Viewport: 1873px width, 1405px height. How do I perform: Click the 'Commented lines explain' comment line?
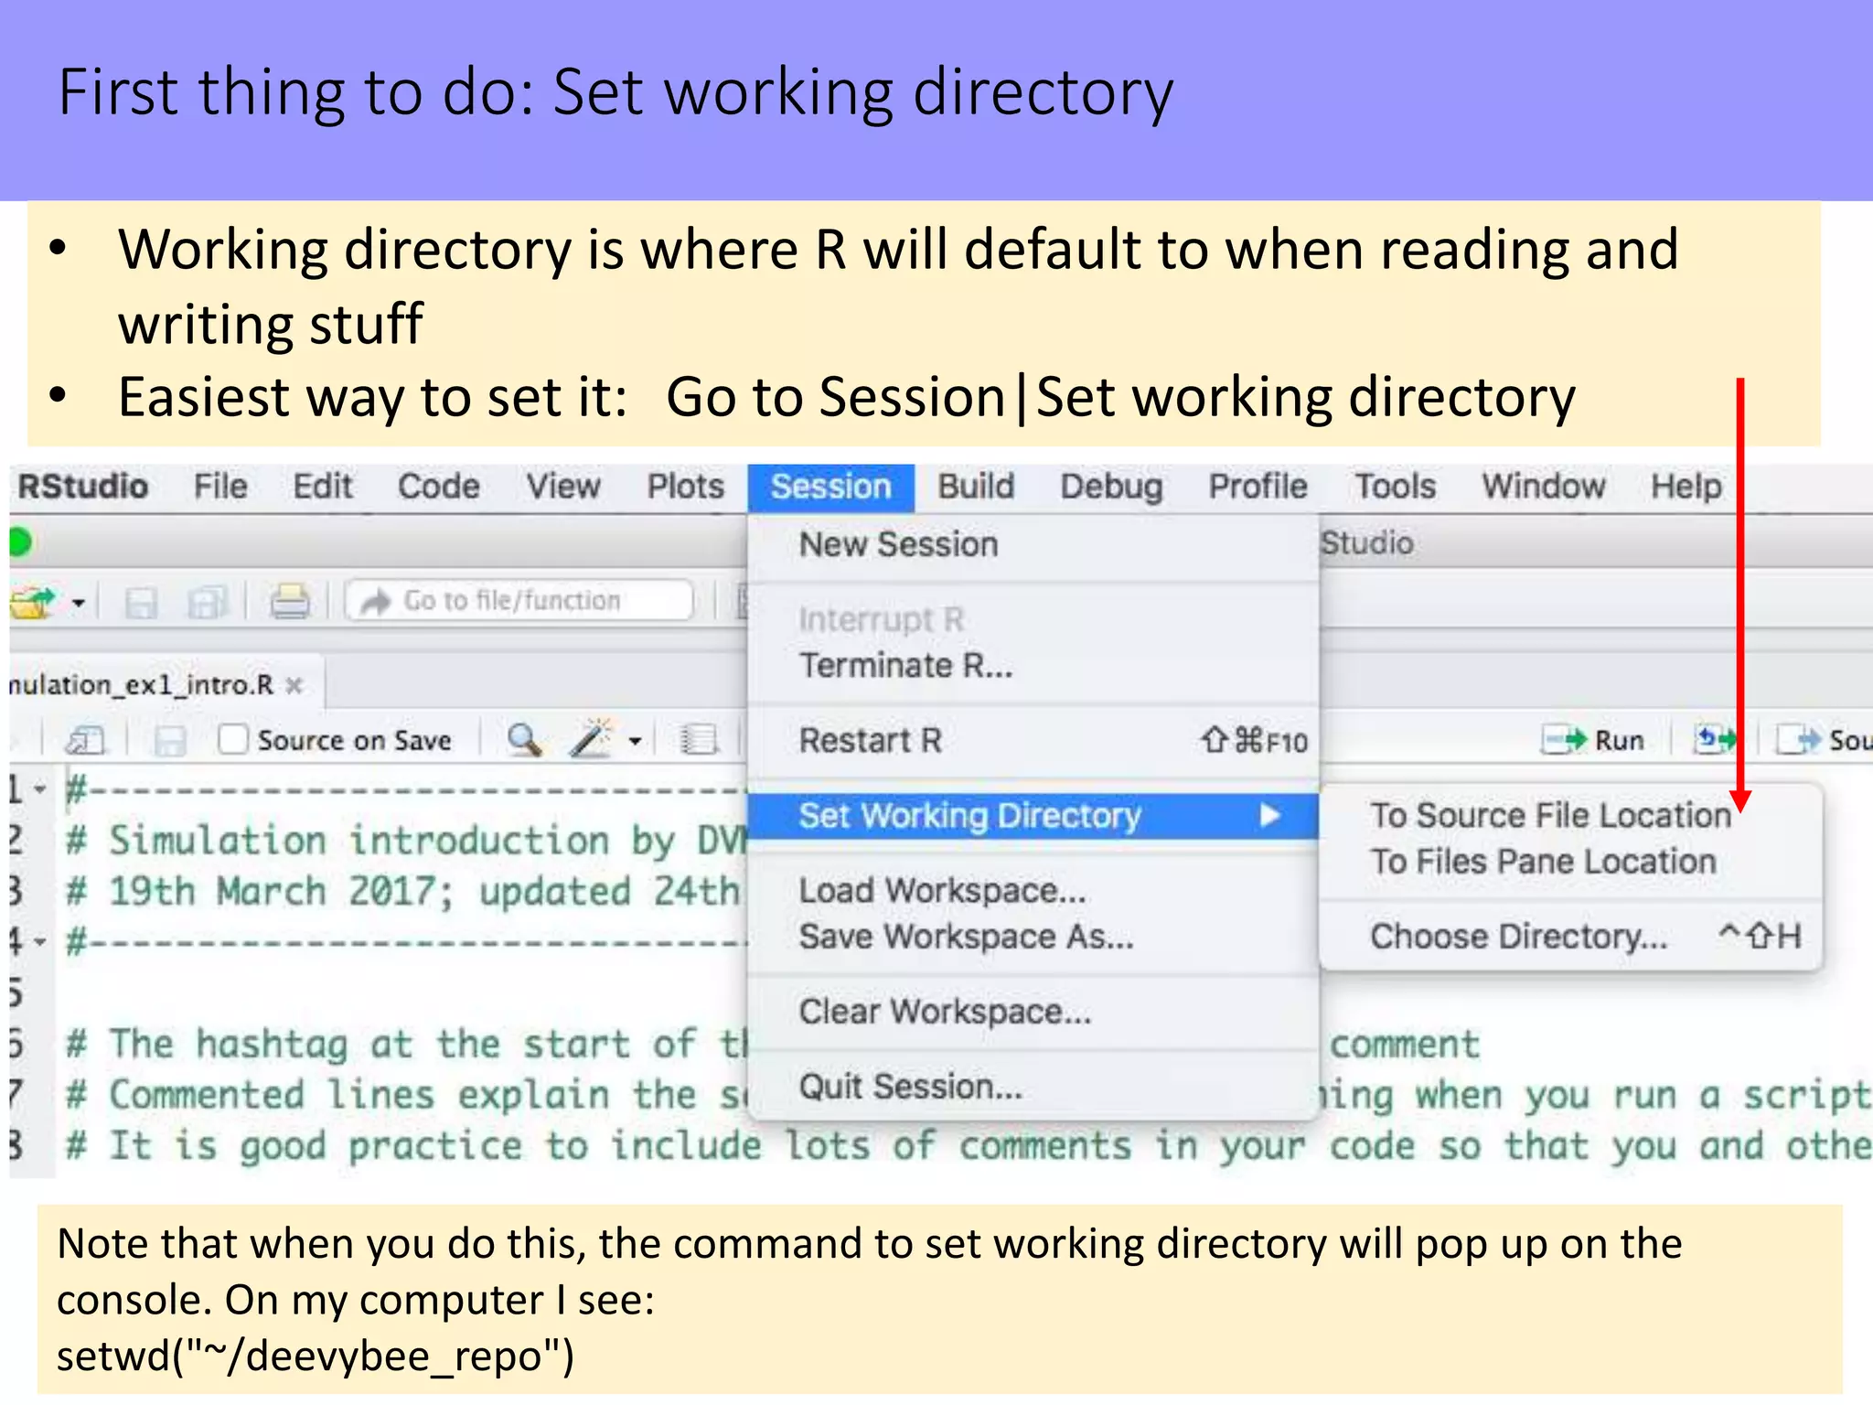point(406,1095)
